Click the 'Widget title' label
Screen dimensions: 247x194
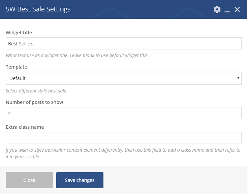tap(19, 33)
